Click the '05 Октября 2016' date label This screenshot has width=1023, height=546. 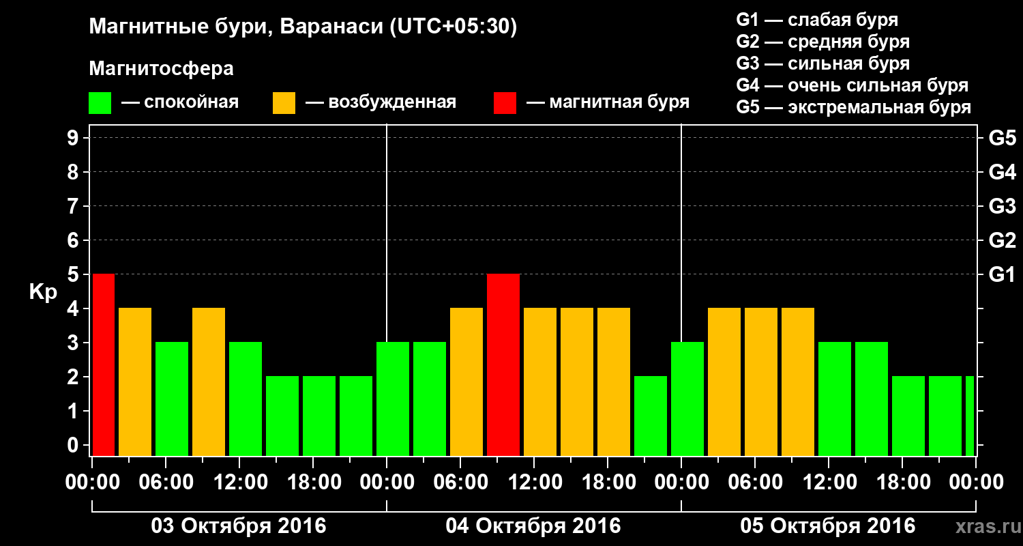pyautogui.click(x=828, y=526)
